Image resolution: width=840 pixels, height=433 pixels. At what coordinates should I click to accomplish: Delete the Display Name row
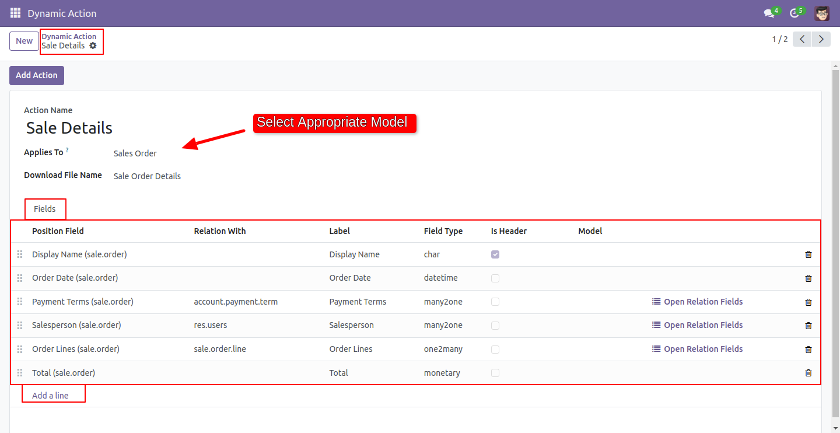(x=808, y=254)
